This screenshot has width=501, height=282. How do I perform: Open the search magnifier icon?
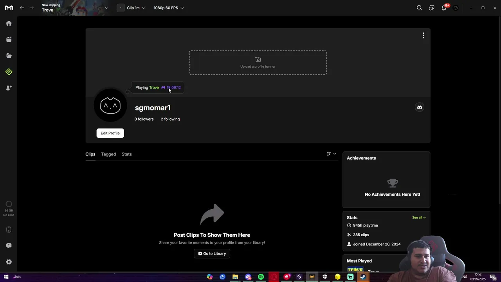(x=419, y=8)
